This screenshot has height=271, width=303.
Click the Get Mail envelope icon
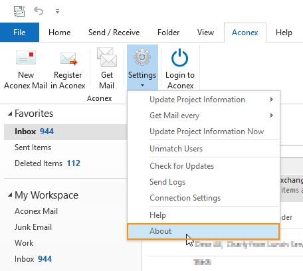[107, 57]
